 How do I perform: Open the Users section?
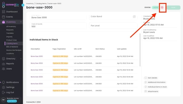click(x=9, y=69)
